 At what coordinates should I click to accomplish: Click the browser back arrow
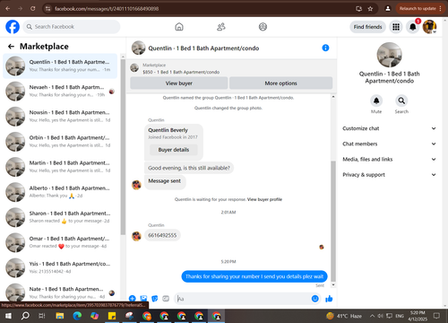8,8
